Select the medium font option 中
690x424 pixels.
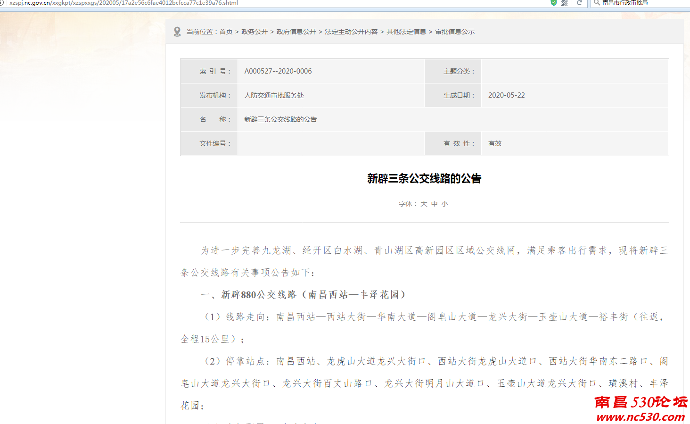tap(435, 203)
